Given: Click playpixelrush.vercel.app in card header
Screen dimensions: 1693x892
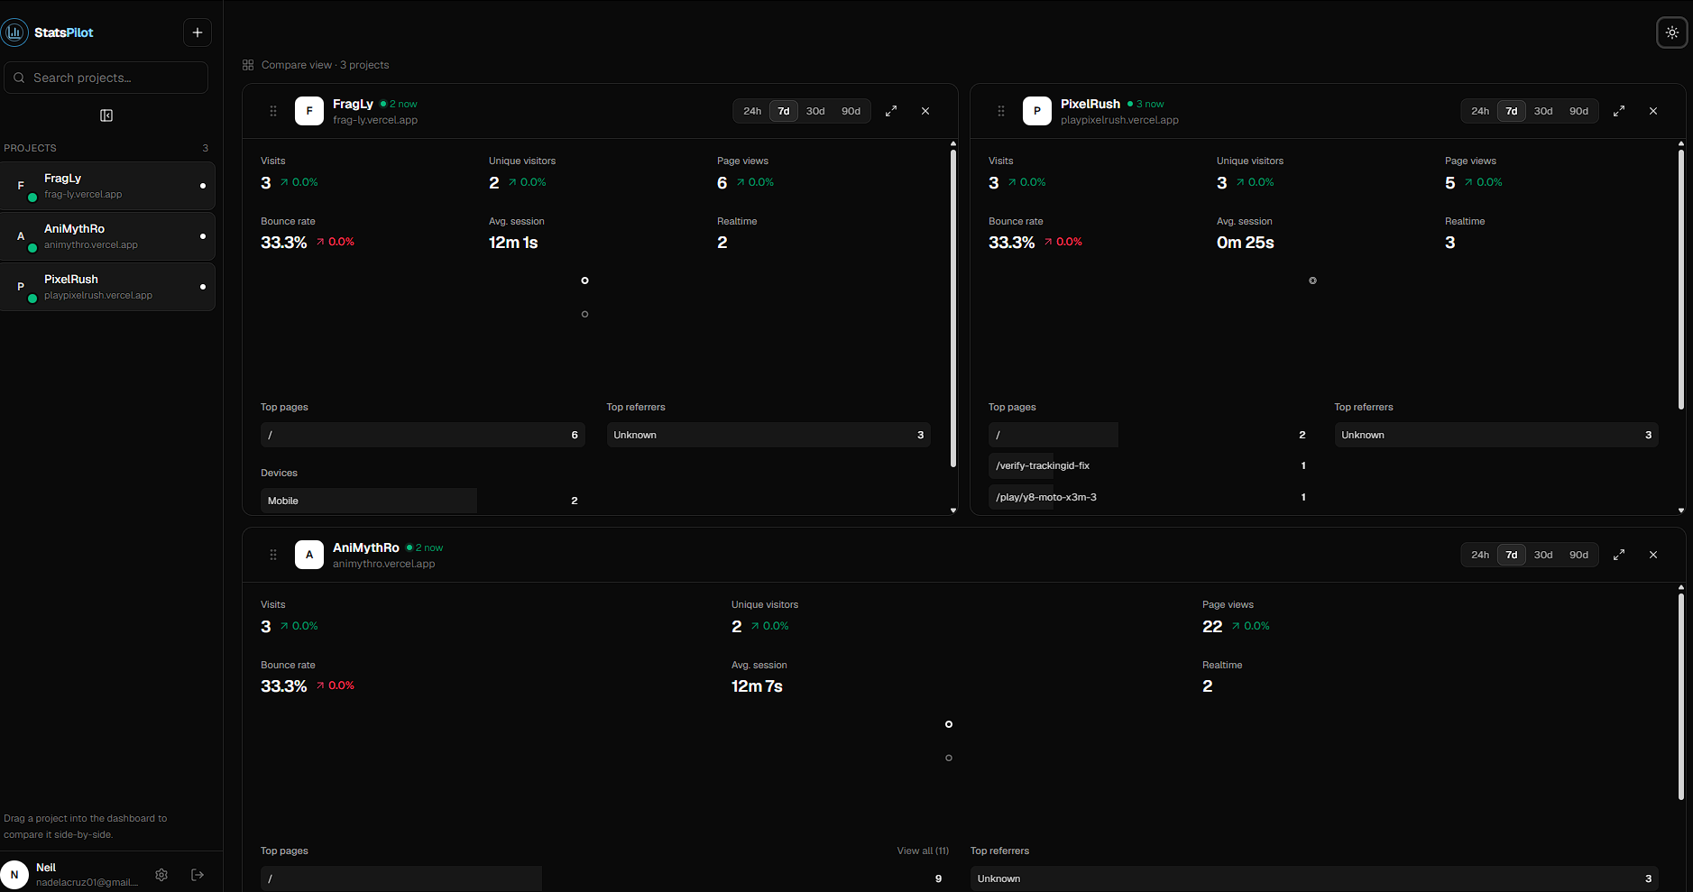Looking at the screenshot, I should click(1119, 120).
